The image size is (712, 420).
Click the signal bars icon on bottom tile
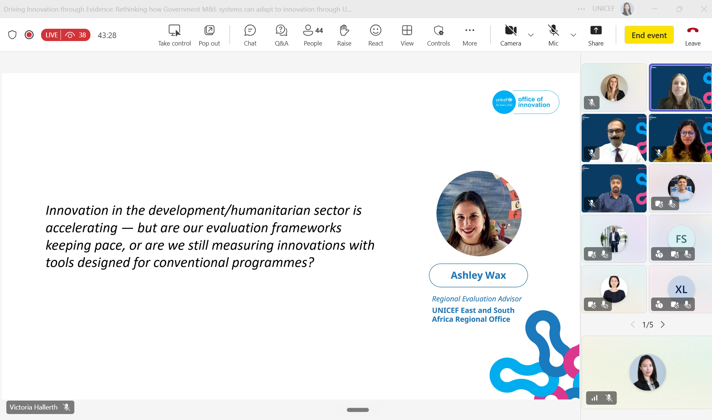pos(594,398)
